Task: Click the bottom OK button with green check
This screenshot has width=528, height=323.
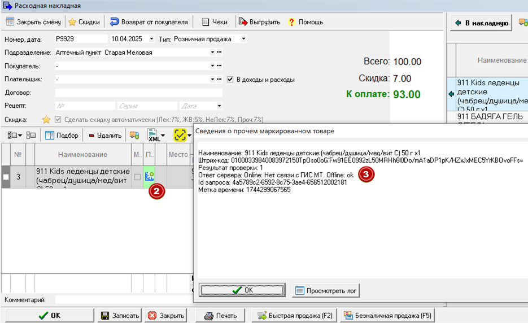Action: click(x=50, y=316)
